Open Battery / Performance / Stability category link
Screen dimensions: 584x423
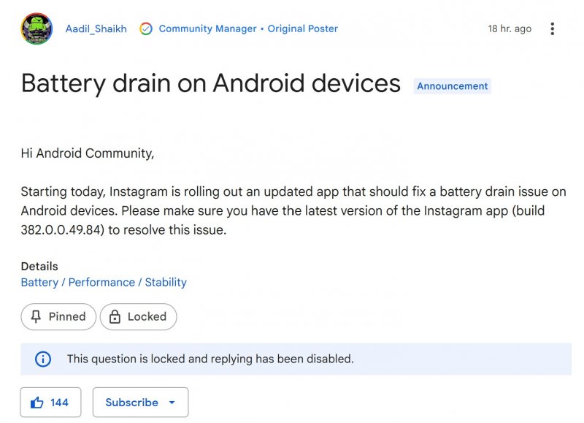coord(104,282)
